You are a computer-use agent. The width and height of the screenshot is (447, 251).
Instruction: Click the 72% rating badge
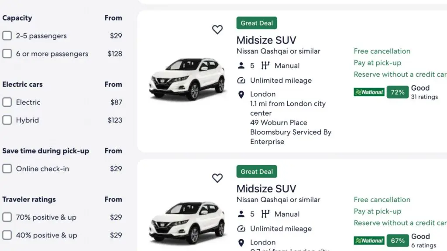(397, 92)
